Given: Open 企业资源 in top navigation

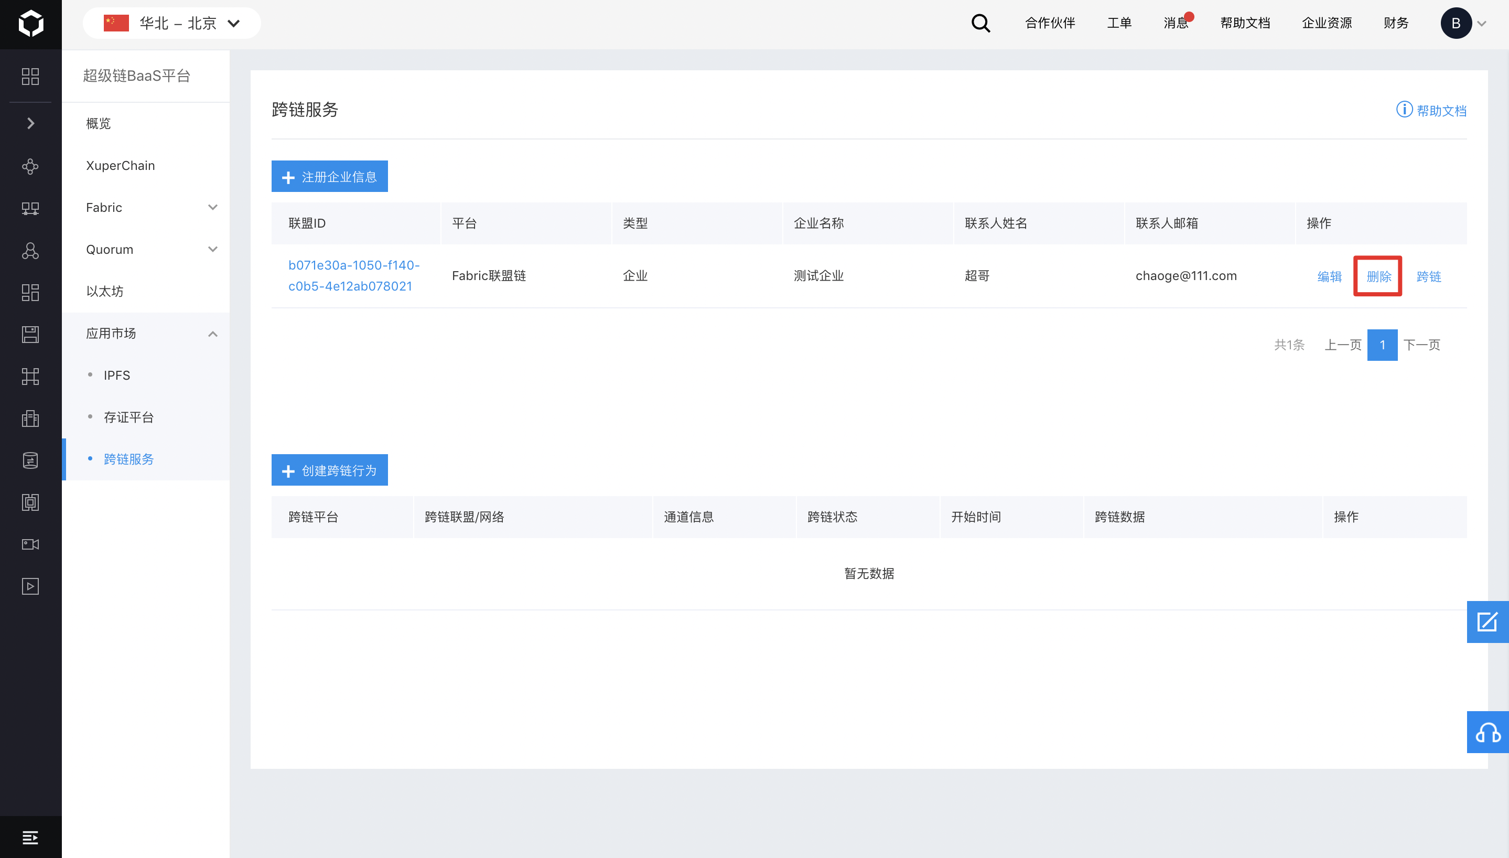Looking at the screenshot, I should 1327,23.
